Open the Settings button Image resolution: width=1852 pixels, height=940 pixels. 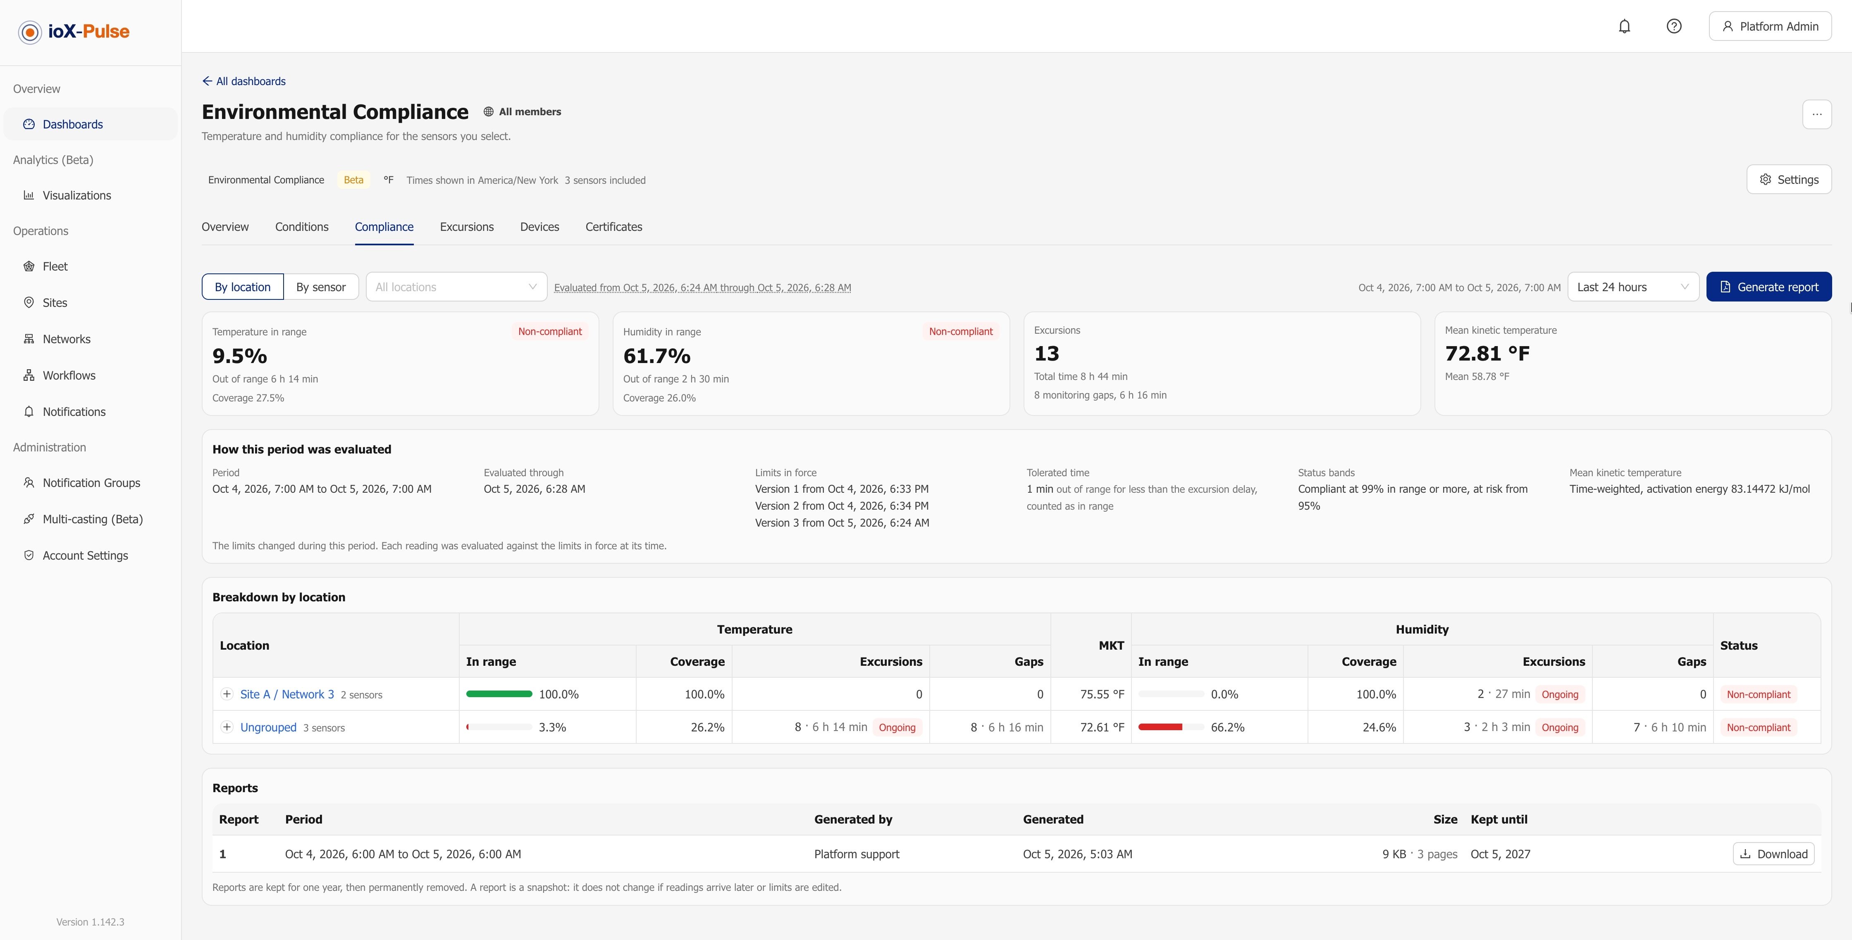point(1789,180)
